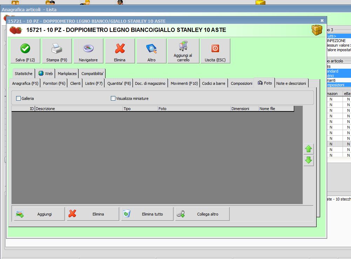Open Note e descrizioni tab
This screenshot has width=351, height=259.
[x=291, y=83]
